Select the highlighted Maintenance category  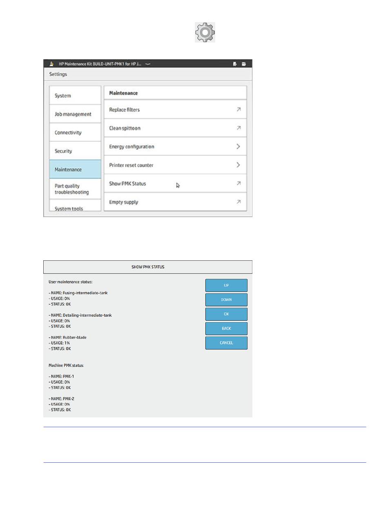[75, 169]
